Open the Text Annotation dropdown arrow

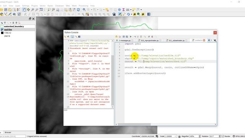click(141, 10)
